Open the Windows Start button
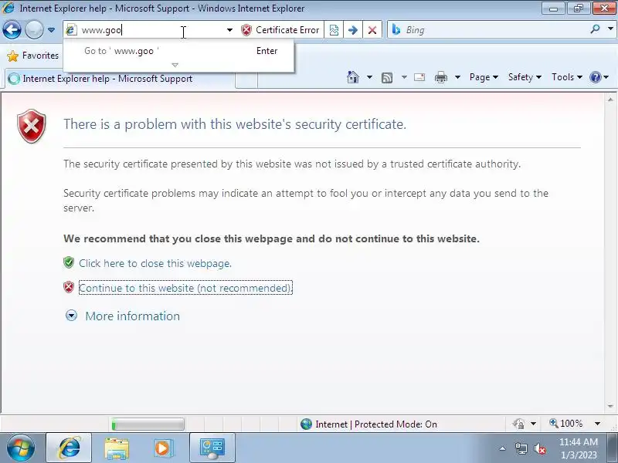 click(21, 448)
